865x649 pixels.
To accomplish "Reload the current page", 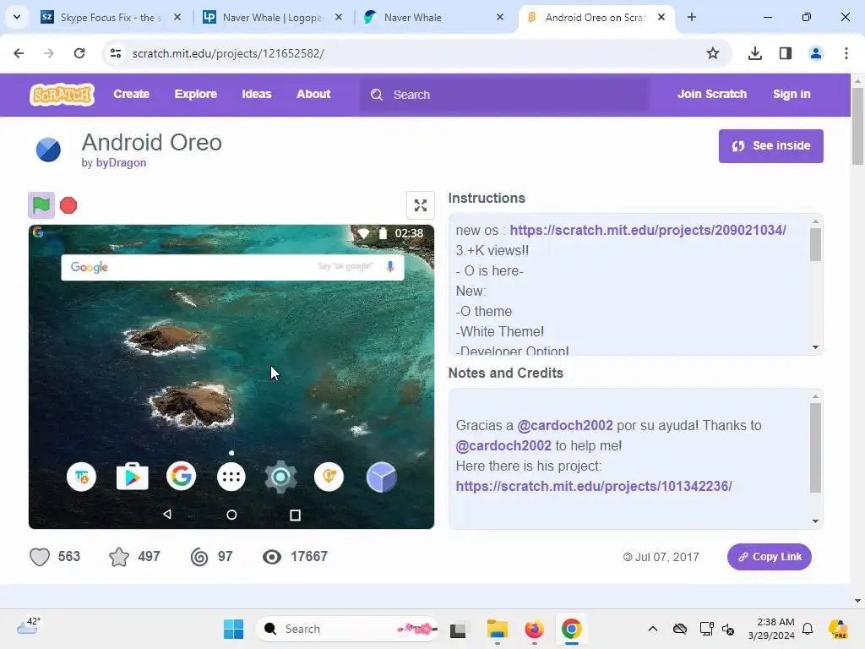I will tap(79, 53).
